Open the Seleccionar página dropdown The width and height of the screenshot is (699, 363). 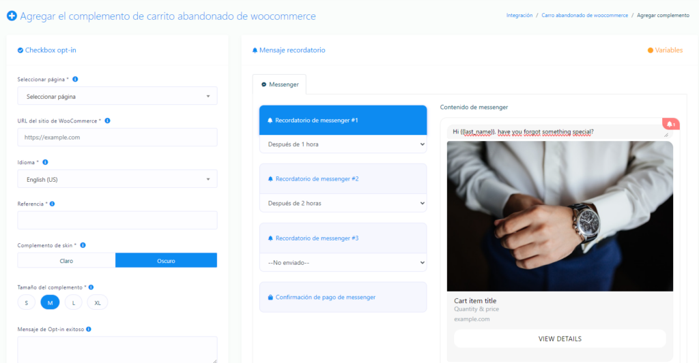tap(117, 96)
